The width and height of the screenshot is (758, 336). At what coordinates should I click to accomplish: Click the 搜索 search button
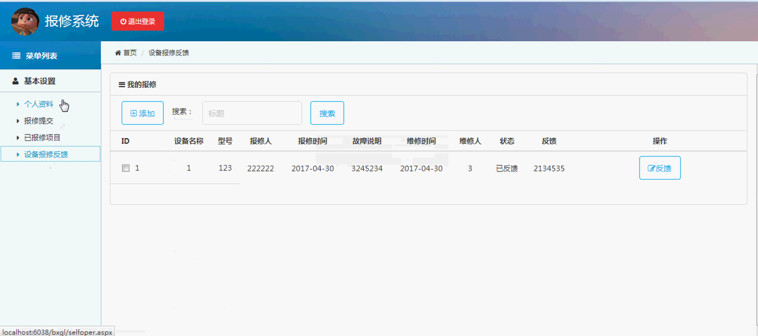point(327,113)
